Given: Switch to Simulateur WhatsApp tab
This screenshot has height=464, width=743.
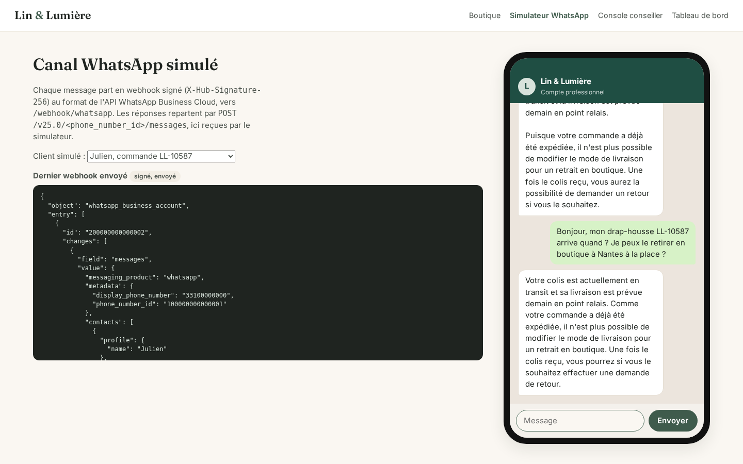Looking at the screenshot, I should pyautogui.click(x=549, y=15).
